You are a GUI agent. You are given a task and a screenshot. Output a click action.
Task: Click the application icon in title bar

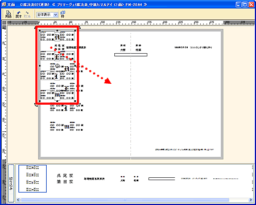click(4, 5)
